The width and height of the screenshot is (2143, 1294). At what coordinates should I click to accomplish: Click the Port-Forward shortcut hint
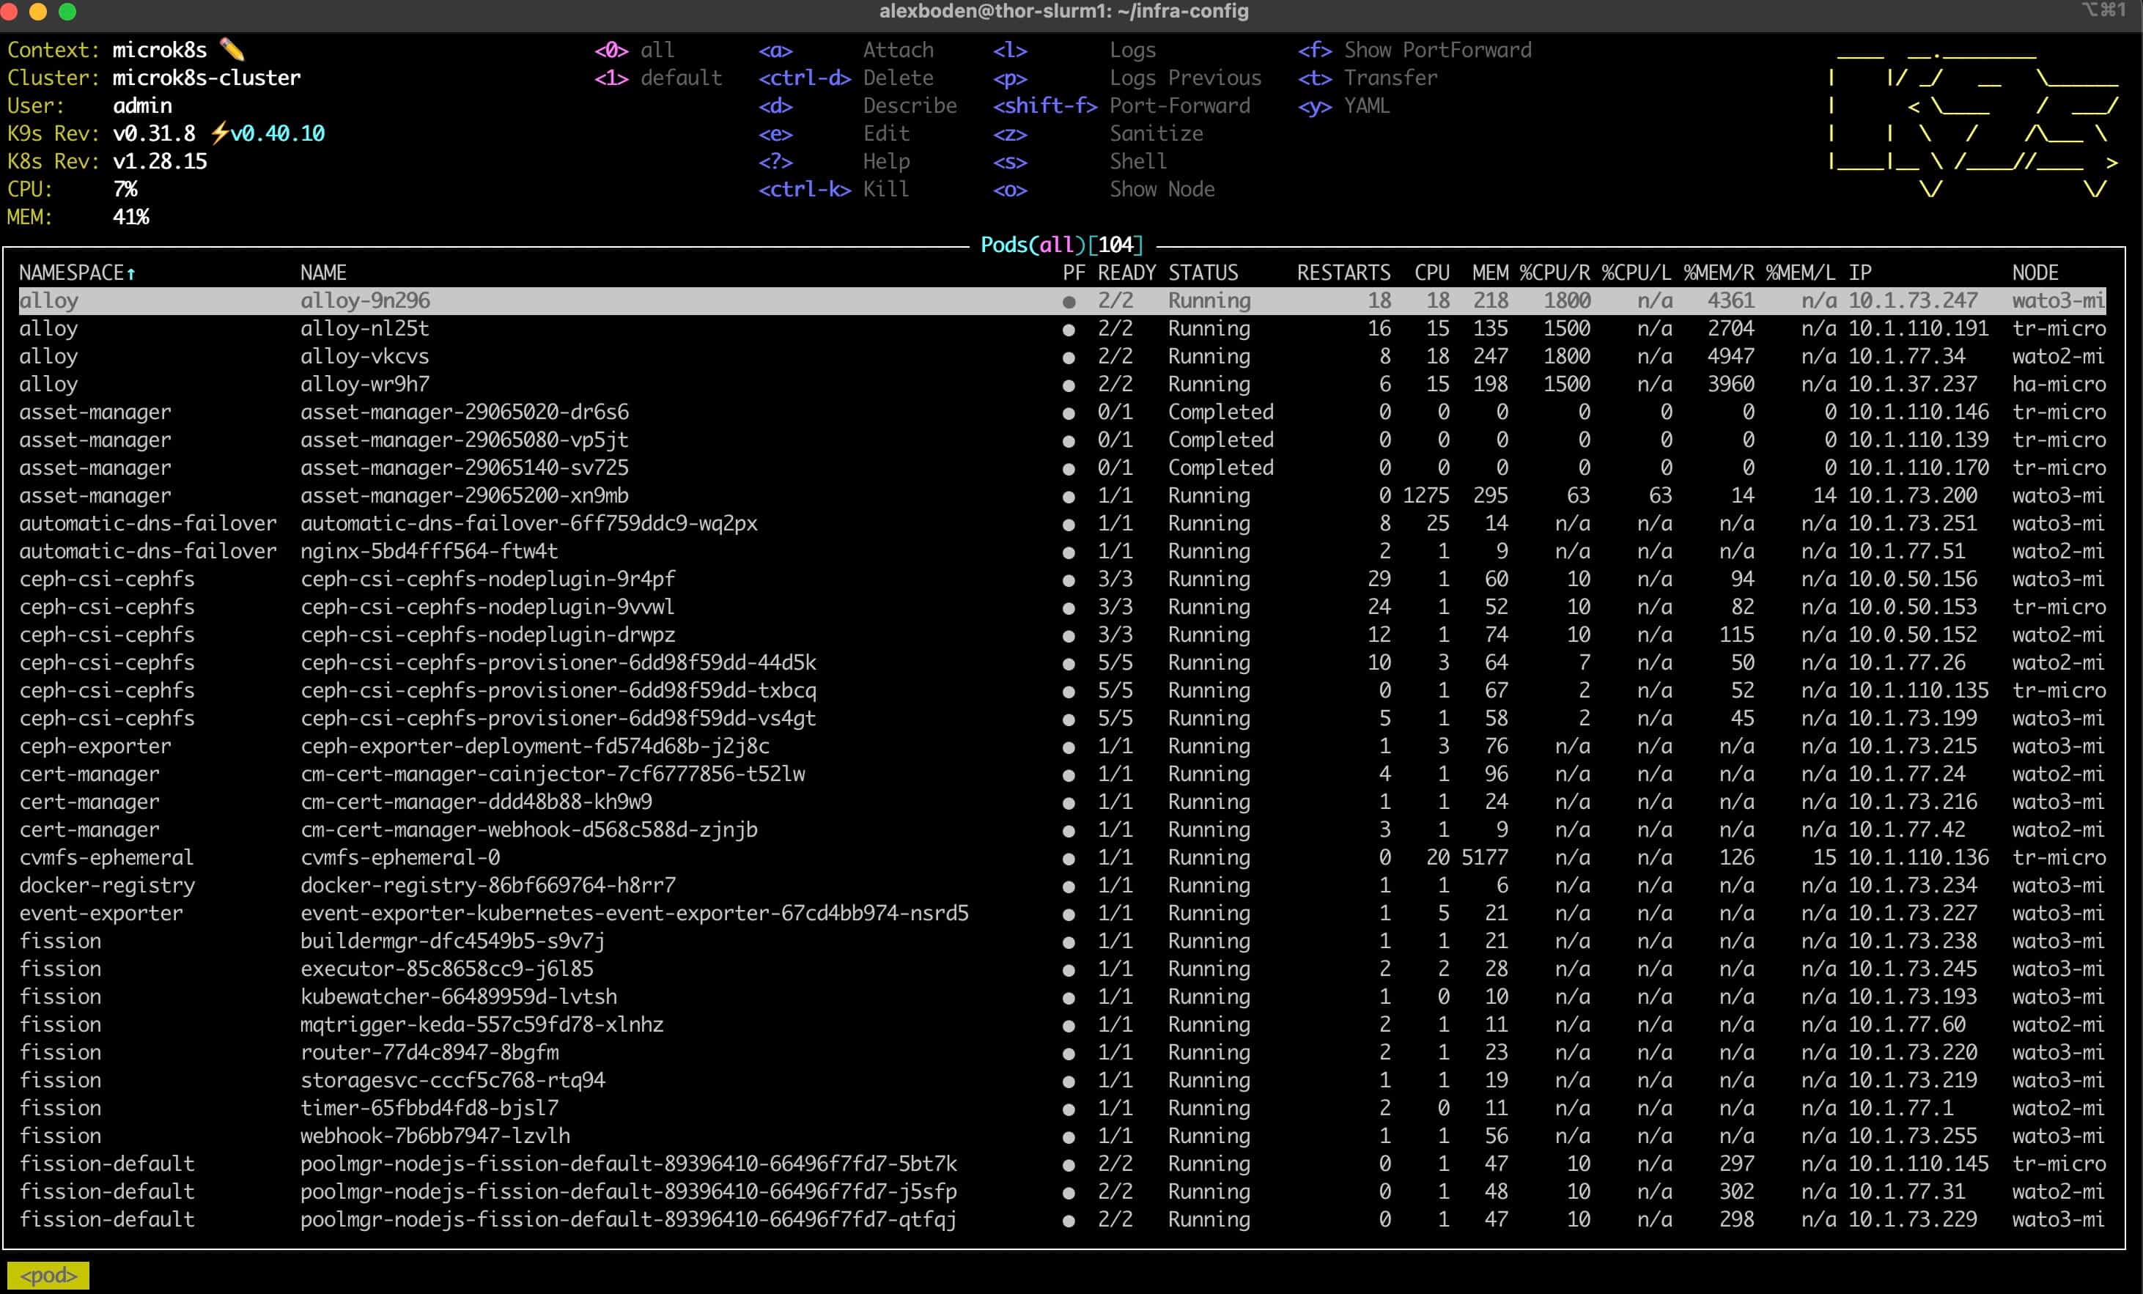click(x=1179, y=106)
